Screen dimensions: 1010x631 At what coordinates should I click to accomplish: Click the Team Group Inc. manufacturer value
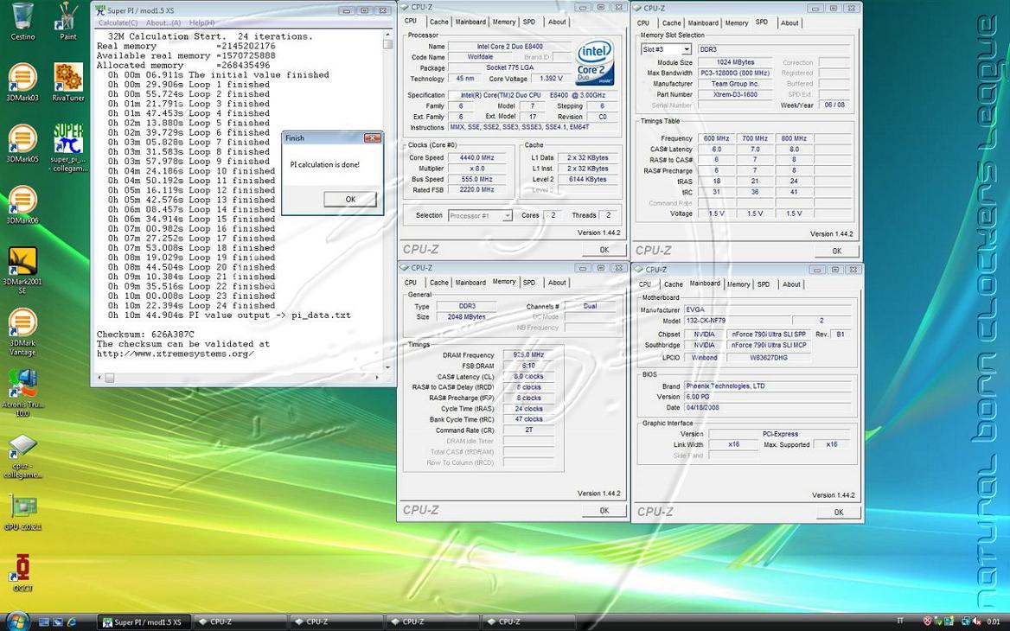(x=734, y=84)
